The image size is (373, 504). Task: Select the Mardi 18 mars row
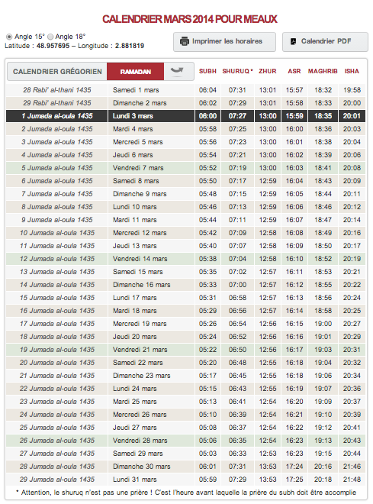click(x=185, y=311)
